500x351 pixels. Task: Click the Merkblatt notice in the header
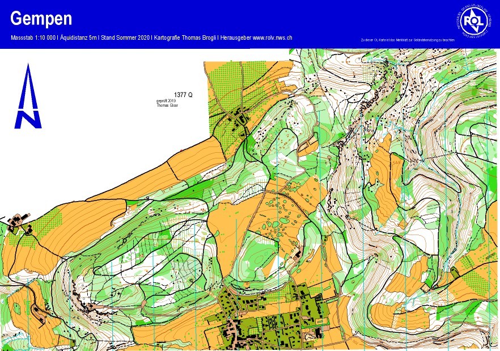407,40
